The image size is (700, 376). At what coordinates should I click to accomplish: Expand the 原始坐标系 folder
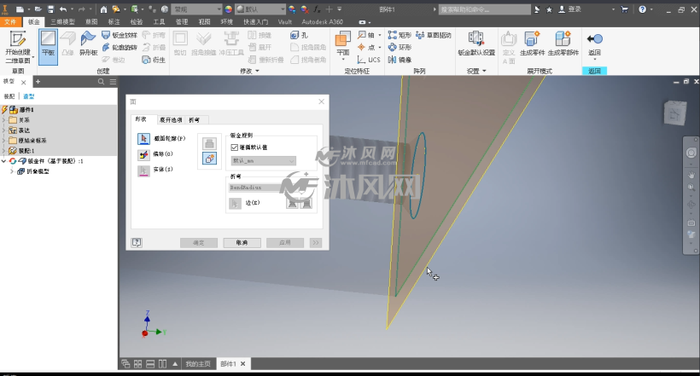coord(4,141)
